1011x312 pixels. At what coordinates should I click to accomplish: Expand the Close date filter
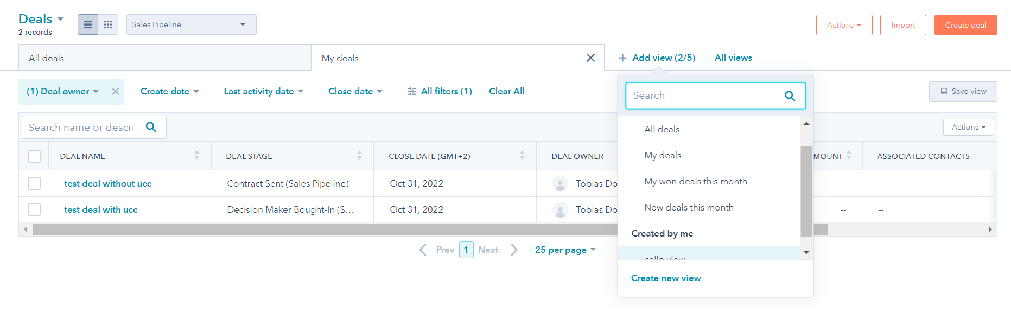pos(355,91)
